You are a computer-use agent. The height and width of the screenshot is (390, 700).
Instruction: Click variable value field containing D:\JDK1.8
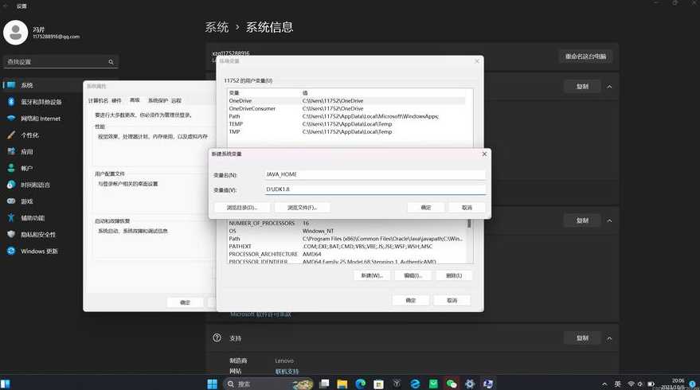pos(375,189)
